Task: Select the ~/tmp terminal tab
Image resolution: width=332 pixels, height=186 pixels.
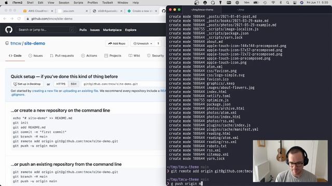Action: 241,10
